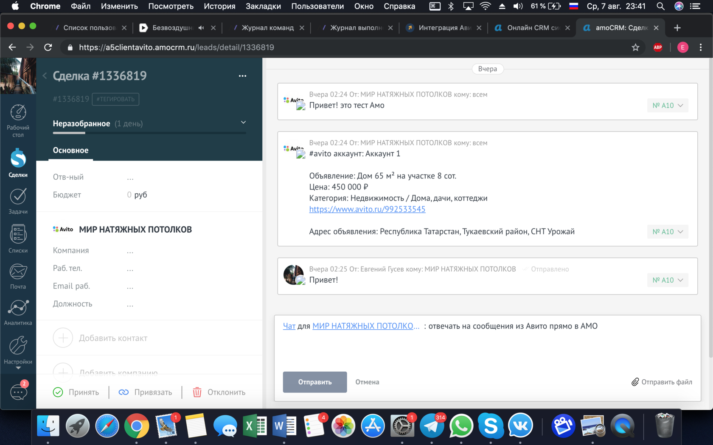The width and height of the screenshot is (713, 445).
Task: Open the ABP extension icon
Action: pos(658,47)
